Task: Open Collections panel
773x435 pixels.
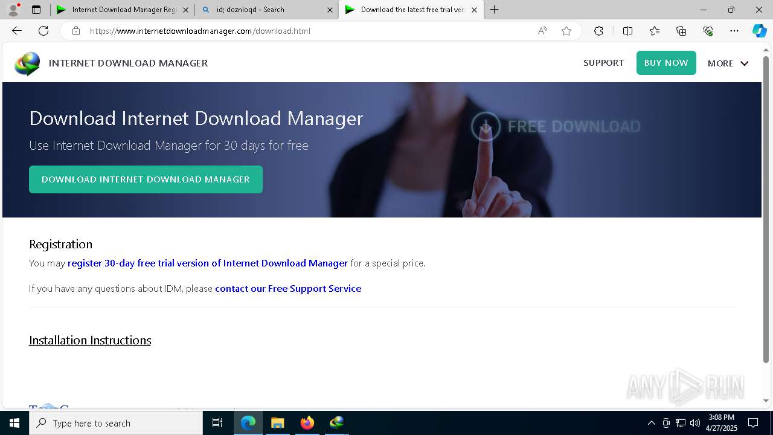Action: [x=681, y=31]
